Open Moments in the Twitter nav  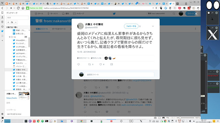(x=53, y=14)
